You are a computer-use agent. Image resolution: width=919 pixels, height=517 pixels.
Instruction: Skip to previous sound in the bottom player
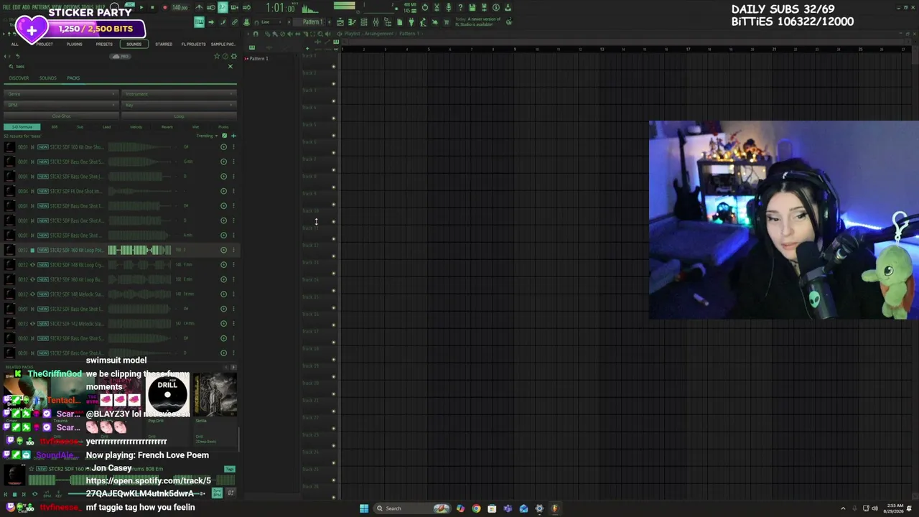[5, 494]
